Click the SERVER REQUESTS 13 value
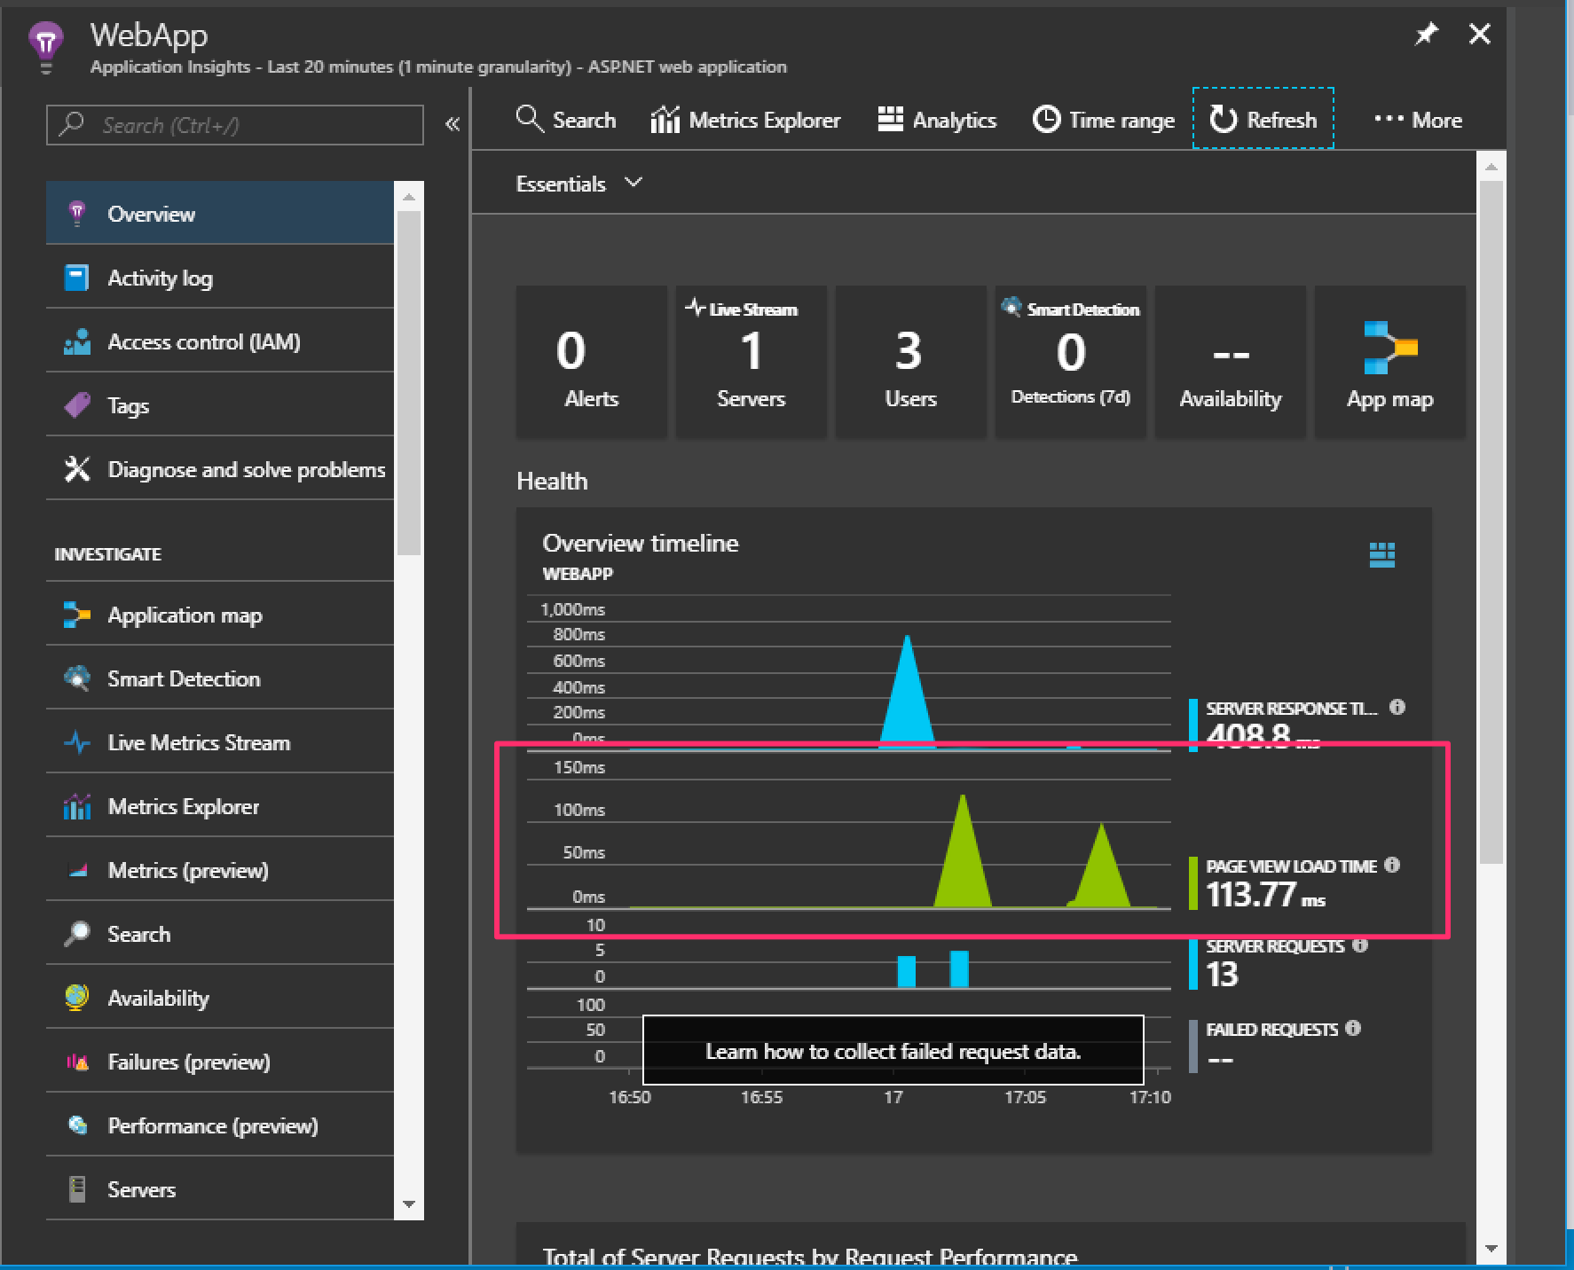 tap(1222, 974)
